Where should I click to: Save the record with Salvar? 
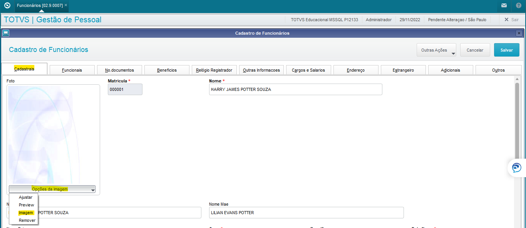pyautogui.click(x=506, y=50)
